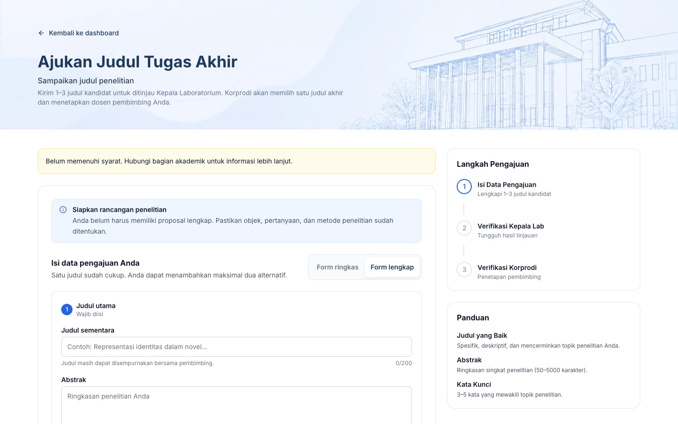Click the info icon in Siapkan rancangan penelitian box
678x424 pixels.
tap(63, 210)
